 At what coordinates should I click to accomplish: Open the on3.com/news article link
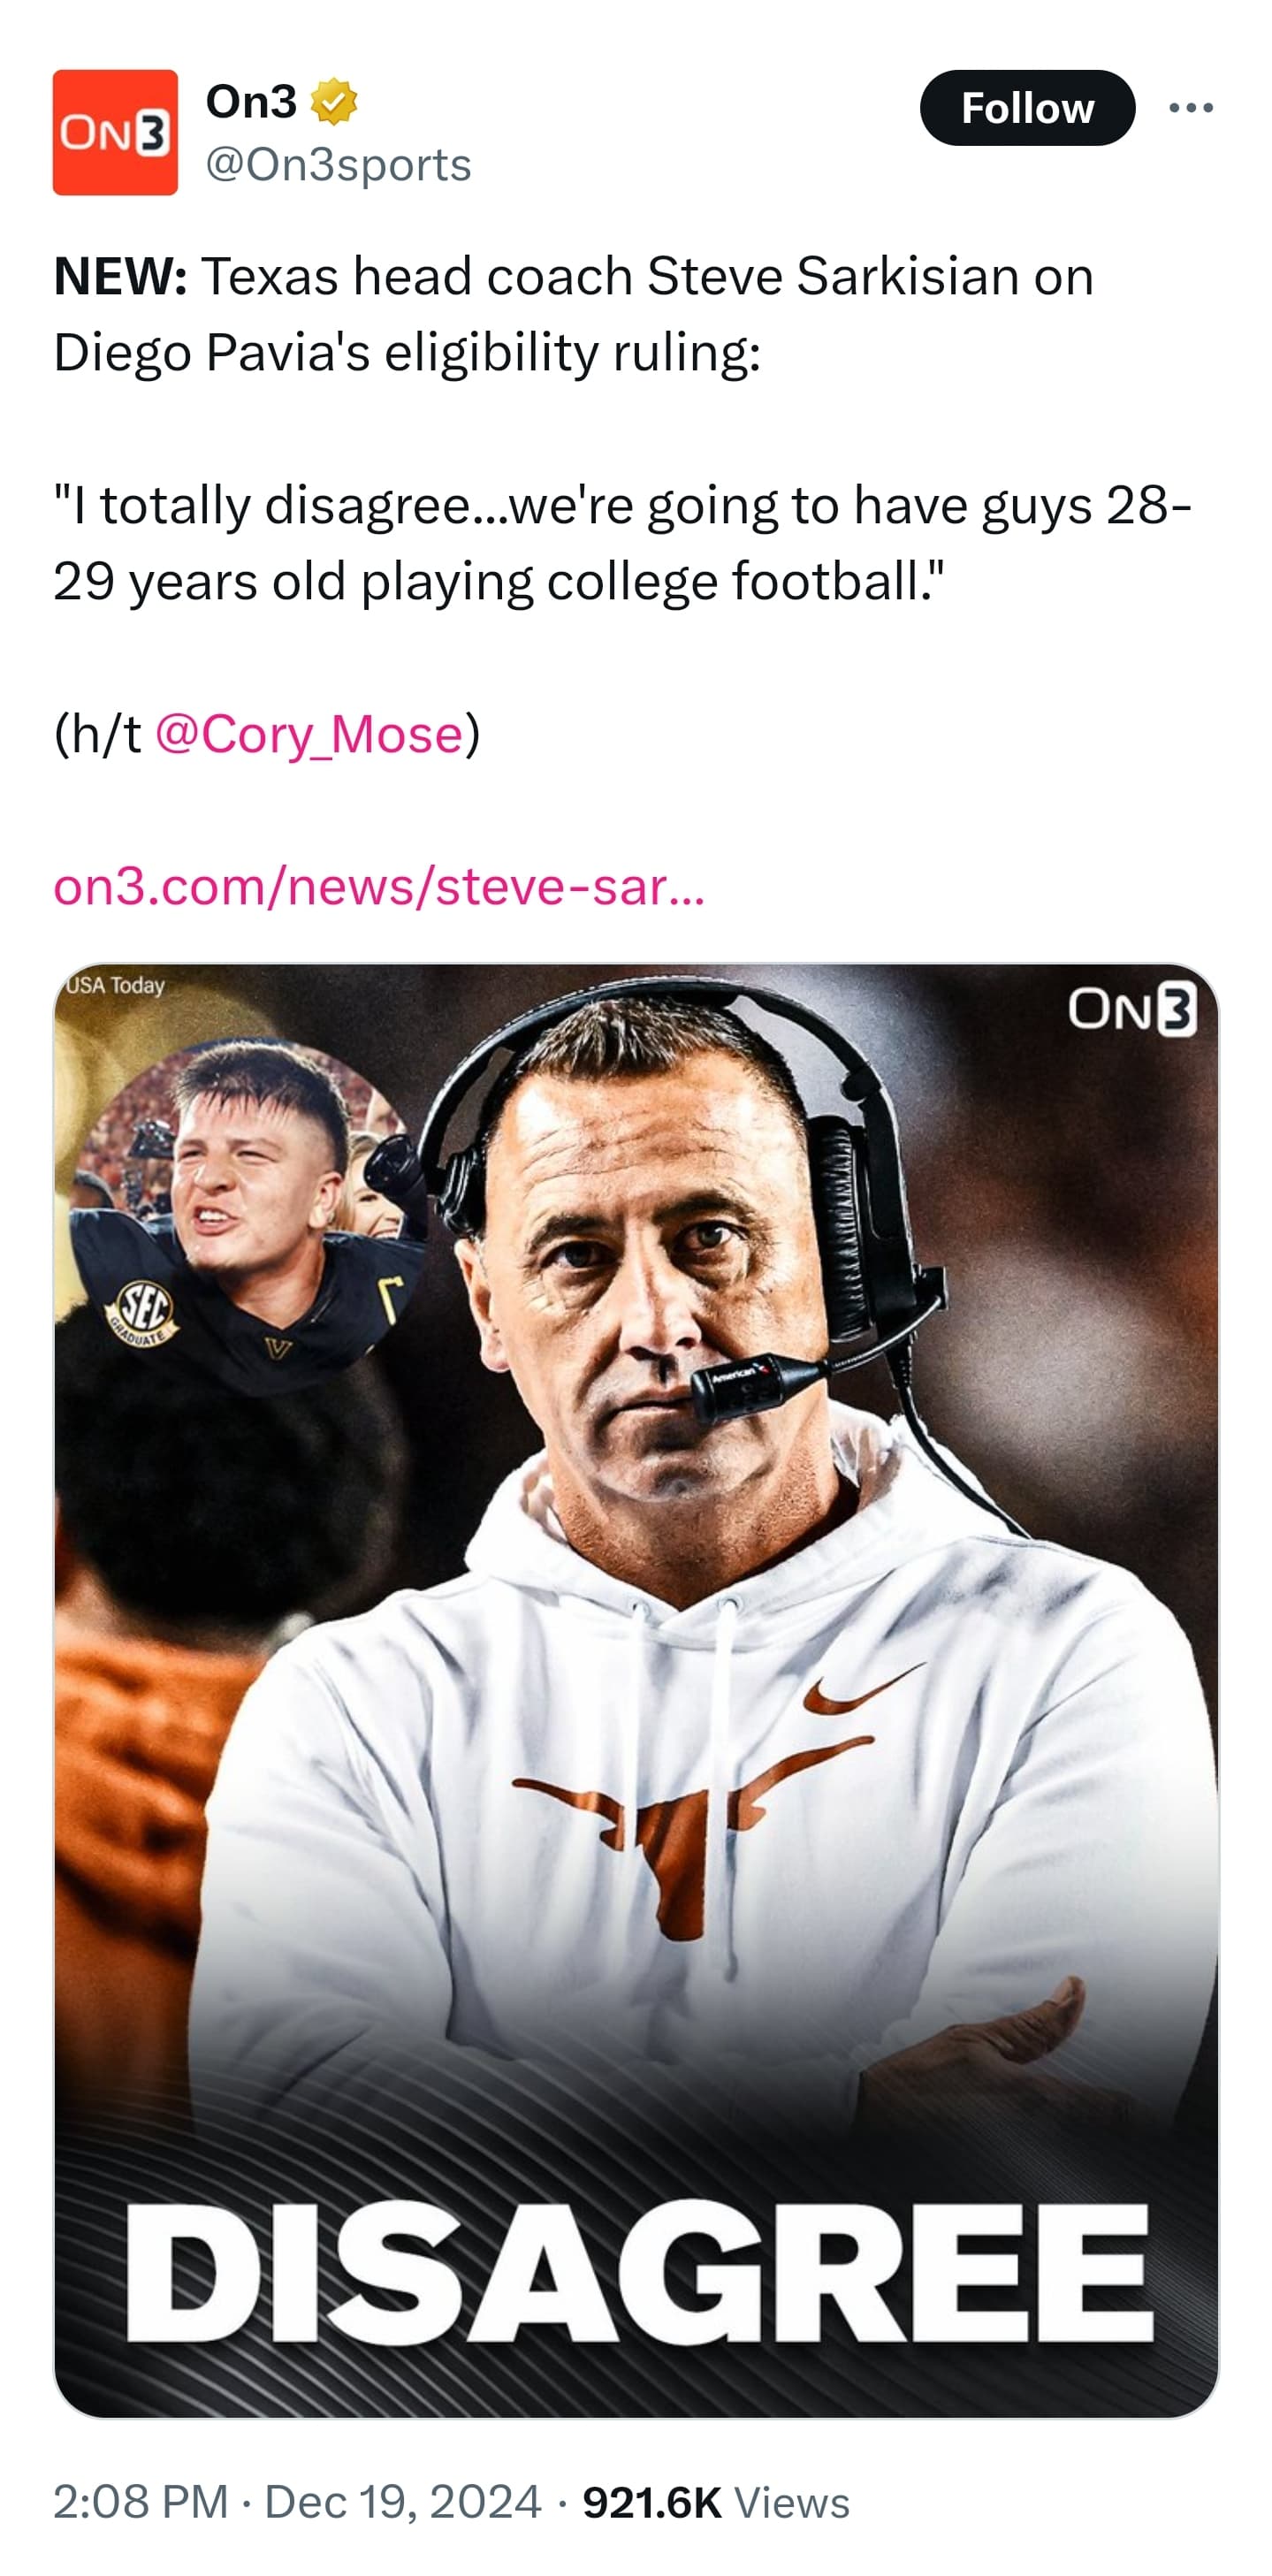[x=379, y=886]
